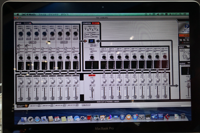Click the Thunderbolt laptop icon in COMPUTER section
This screenshot has width=200, height=133.
(x=92, y=41)
